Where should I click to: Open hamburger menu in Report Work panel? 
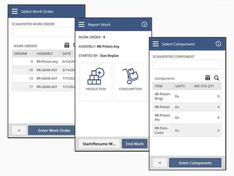click(82, 25)
